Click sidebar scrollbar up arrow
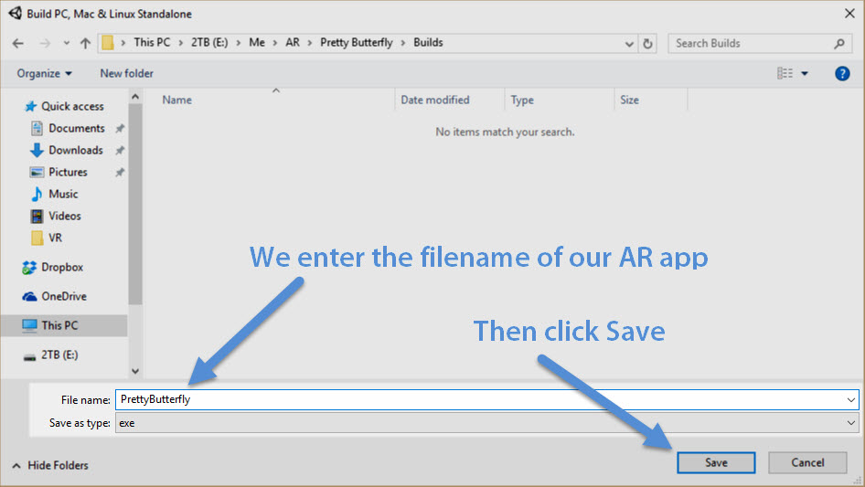Viewport: 865px width, 487px height. coord(135,97)
